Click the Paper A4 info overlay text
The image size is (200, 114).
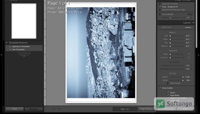coord(65,8)
